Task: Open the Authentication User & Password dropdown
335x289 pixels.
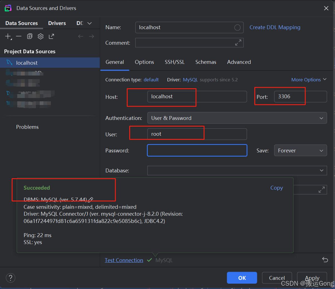Action: coord(237,118)
